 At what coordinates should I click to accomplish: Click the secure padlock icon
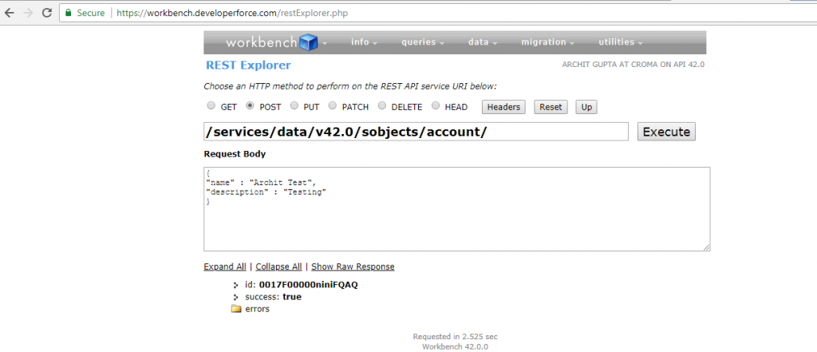(x=69, y=13)
